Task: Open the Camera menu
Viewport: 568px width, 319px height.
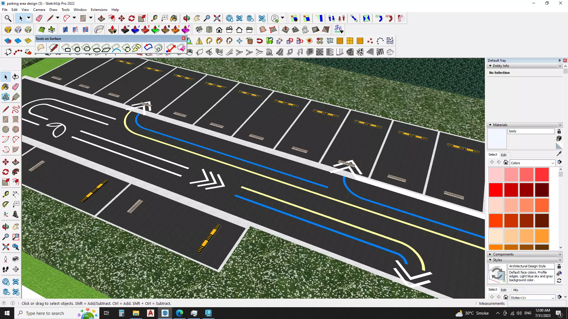Action: pos(39,10)
